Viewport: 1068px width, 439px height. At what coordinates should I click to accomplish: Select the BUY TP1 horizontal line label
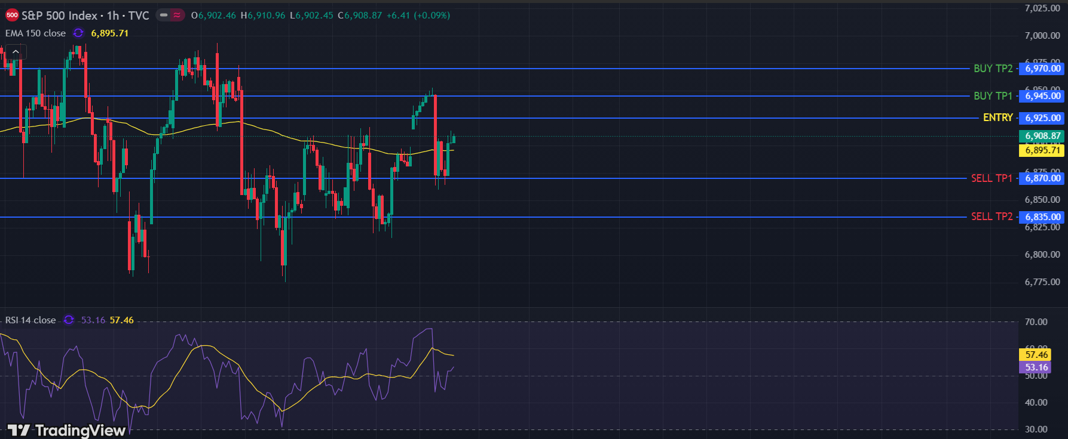(993, 96)
